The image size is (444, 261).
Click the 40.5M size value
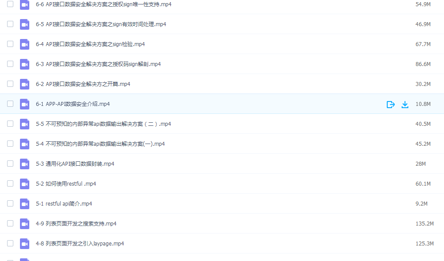pyautogui.click(x=423, y=124)
